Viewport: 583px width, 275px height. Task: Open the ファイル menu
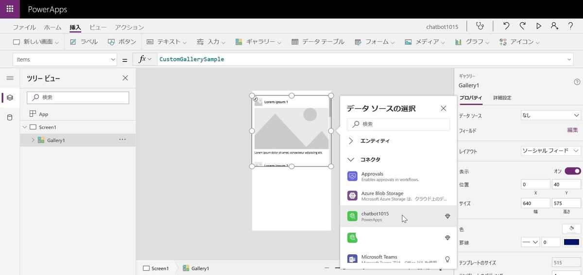(x=24, y=28)
